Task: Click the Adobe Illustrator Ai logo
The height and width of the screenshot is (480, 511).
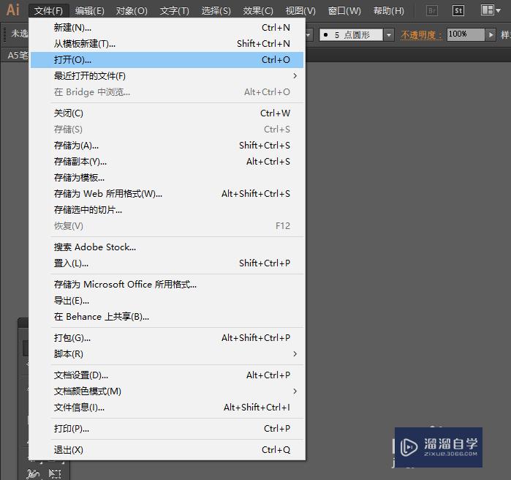Action: (13, 10)
